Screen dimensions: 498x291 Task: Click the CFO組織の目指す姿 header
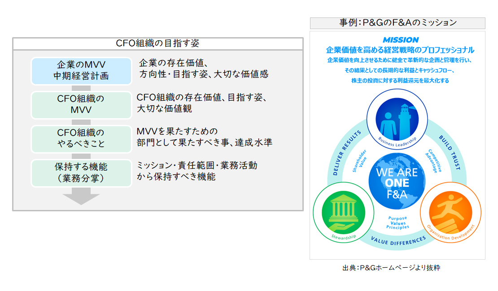(x=158, y=43)
